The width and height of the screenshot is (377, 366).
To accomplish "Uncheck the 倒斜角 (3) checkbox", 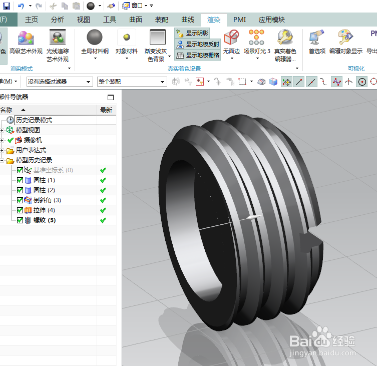I will (20, 200).
